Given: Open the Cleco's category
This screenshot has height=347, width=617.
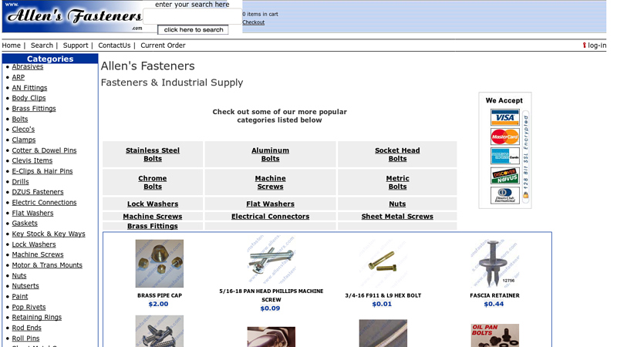Looking at the screenshot, I should [23, 130].
